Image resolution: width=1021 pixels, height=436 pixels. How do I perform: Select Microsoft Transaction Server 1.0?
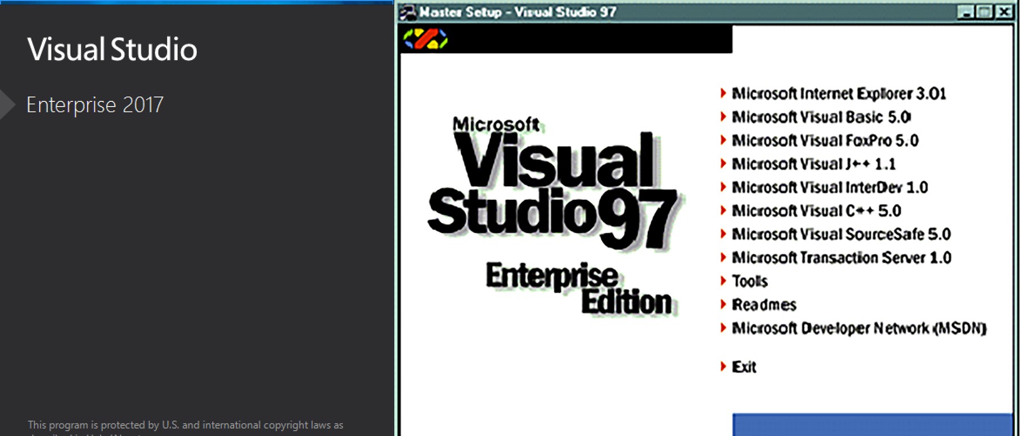[841, 258]
